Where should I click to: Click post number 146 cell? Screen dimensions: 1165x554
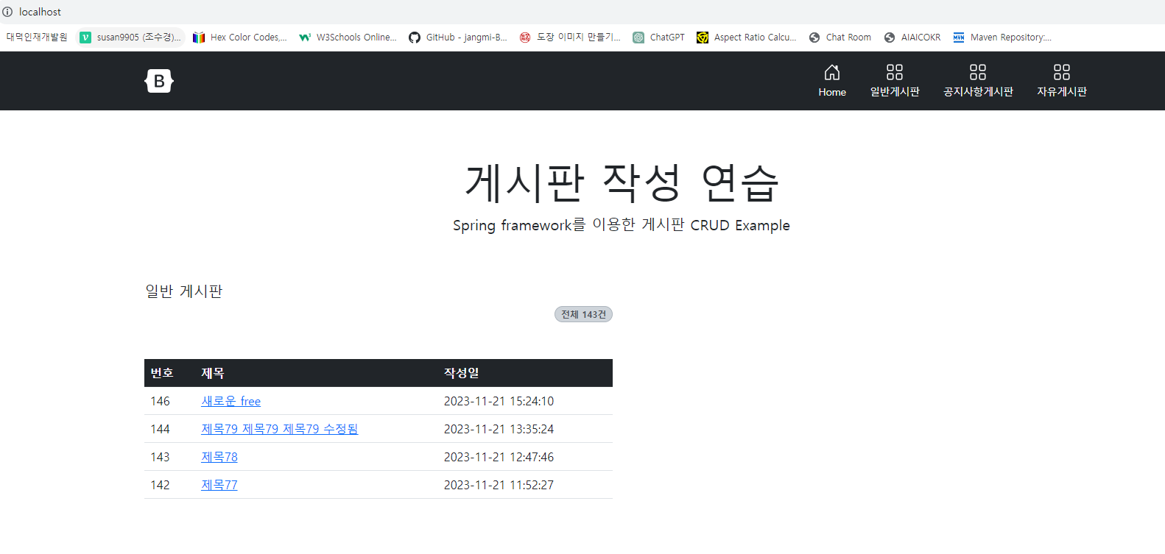pyautogui.click(x=160, y=401)
